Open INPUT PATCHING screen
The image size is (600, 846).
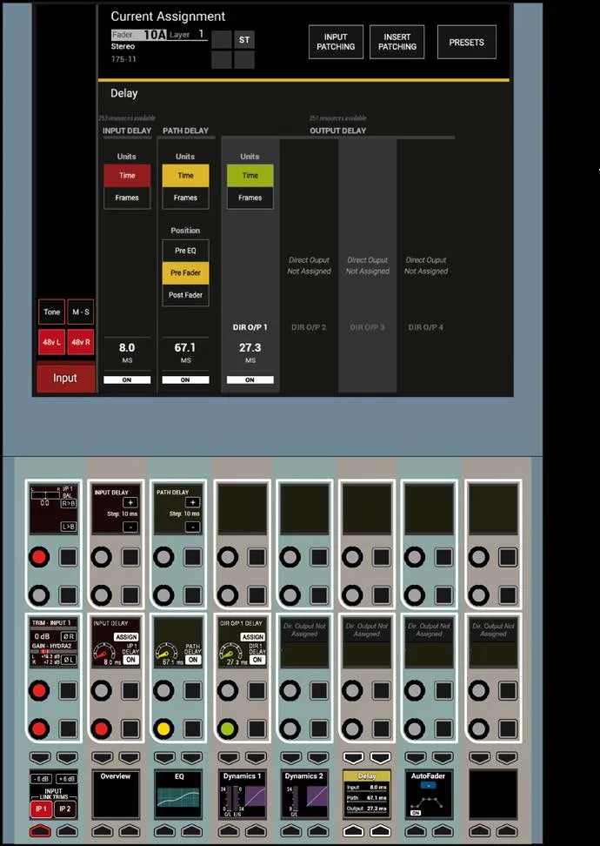coord(336,42)
